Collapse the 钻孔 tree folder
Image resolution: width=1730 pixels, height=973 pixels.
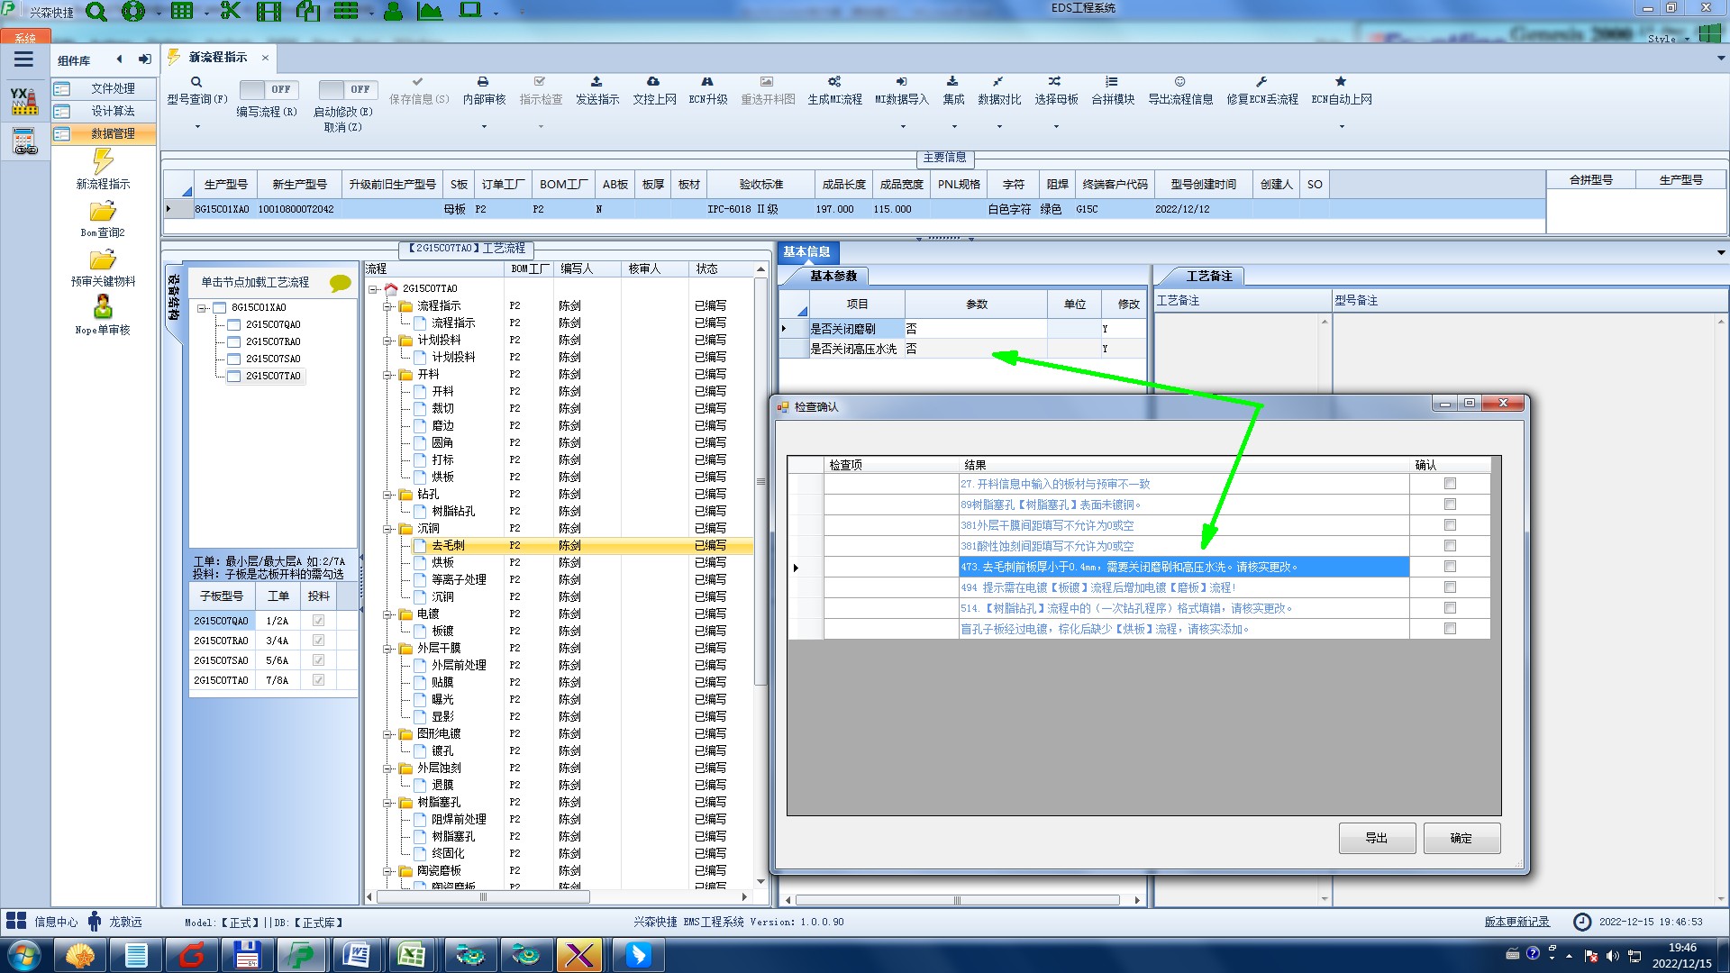(388, 495)
